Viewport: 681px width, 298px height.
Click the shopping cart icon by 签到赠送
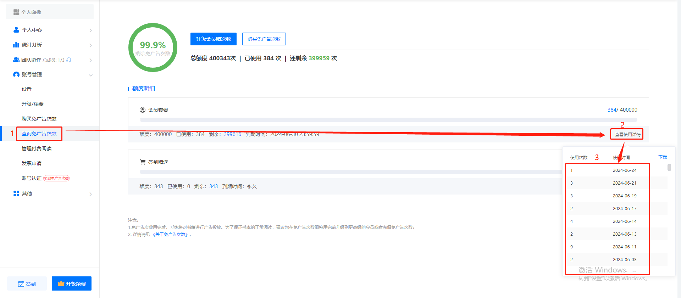(143, 162)
